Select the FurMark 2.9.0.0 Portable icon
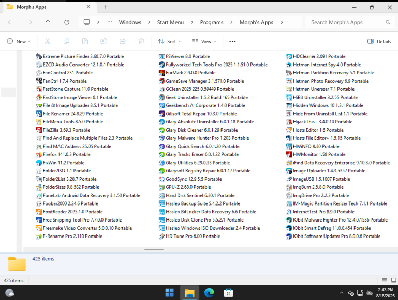This screenshot has width=398, height=300. (161, 73)
